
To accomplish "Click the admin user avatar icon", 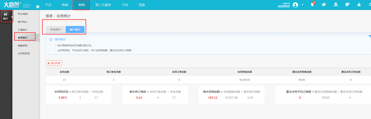I will pos(295,5).
